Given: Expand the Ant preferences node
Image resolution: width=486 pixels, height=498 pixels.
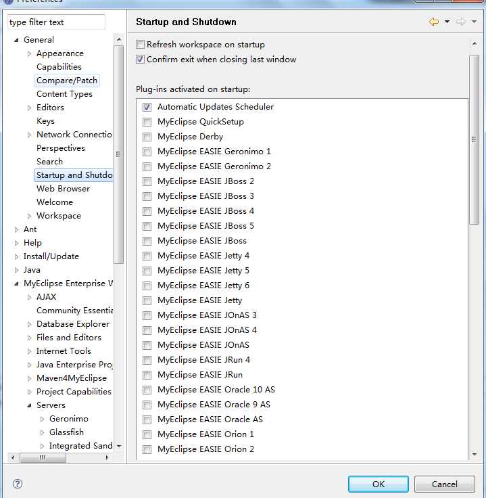Looking at the screenshot, I should pos(16,229).
